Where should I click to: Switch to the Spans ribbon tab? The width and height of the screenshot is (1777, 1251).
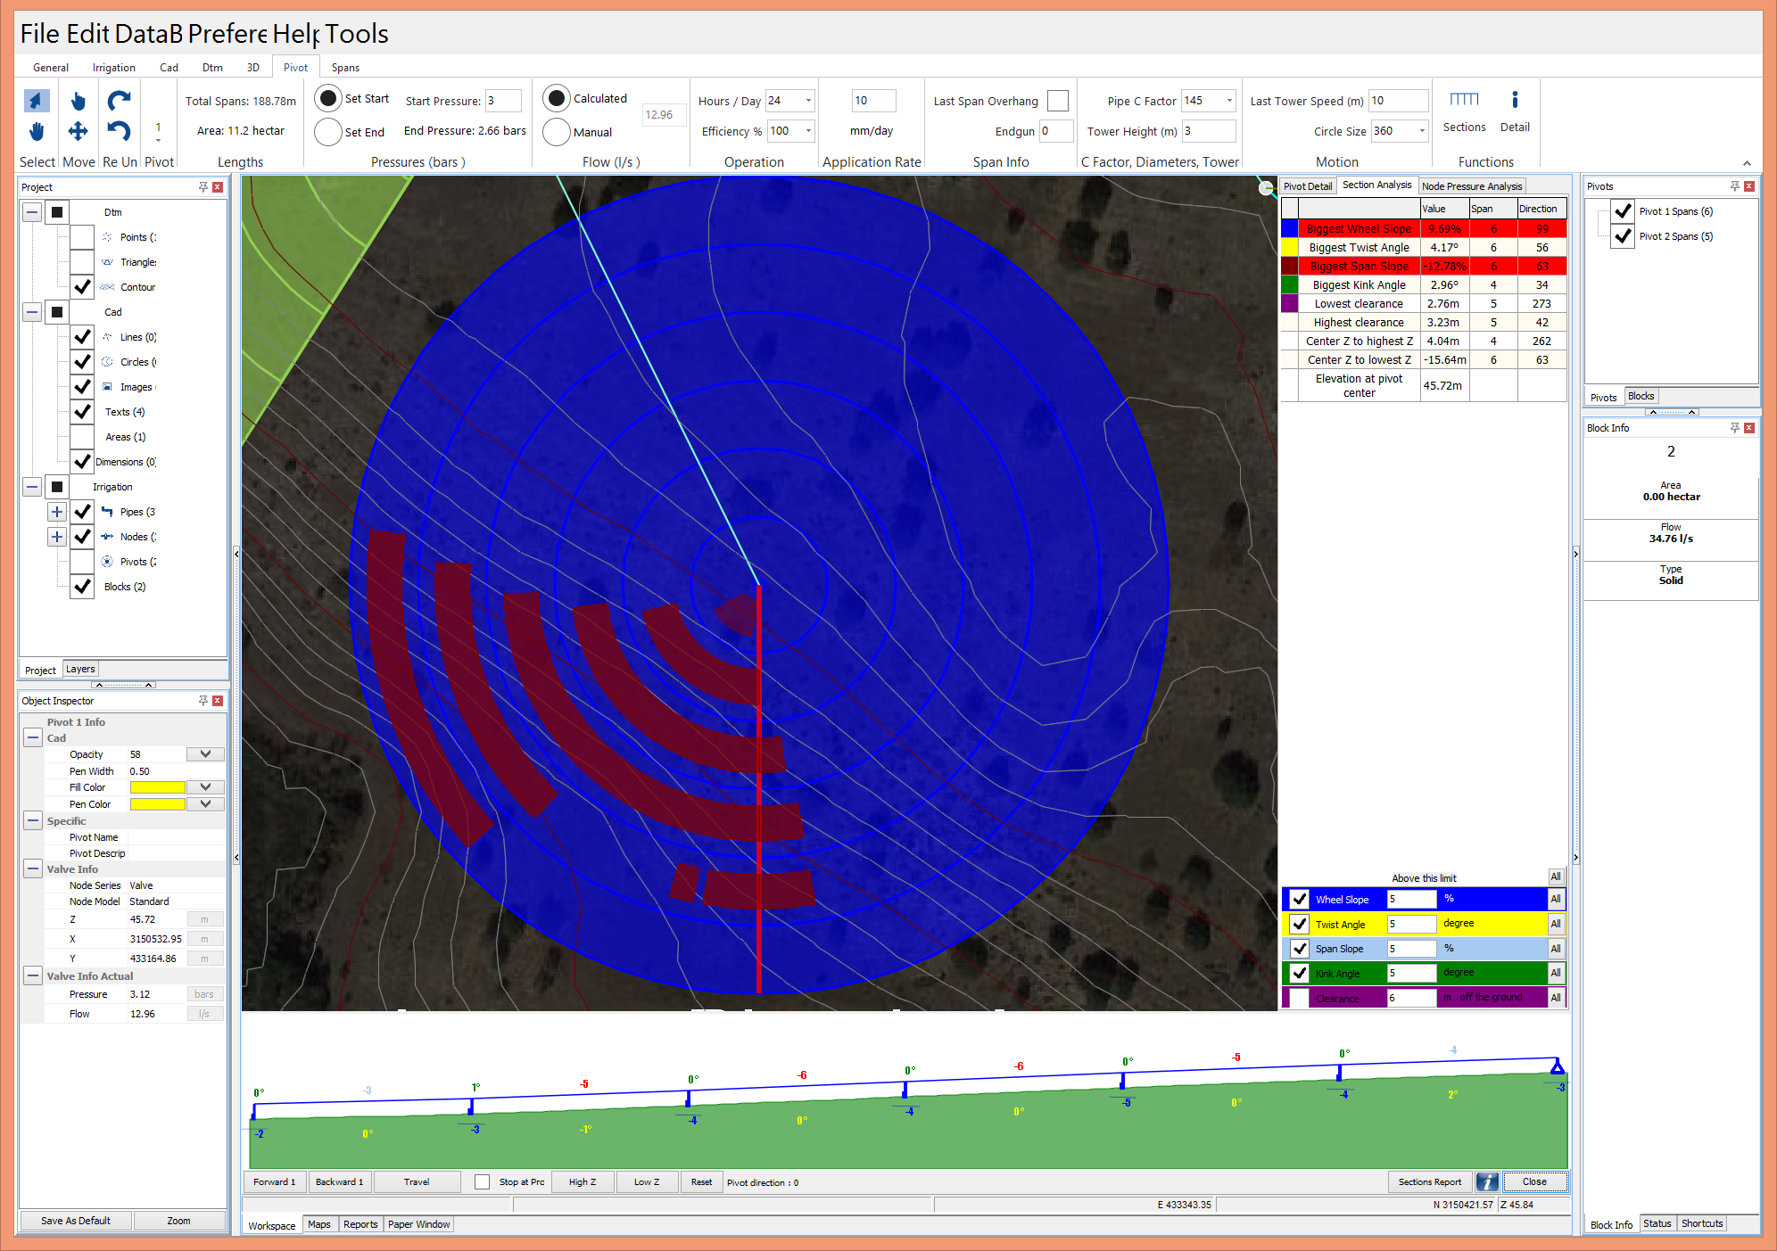coord(345,68)
